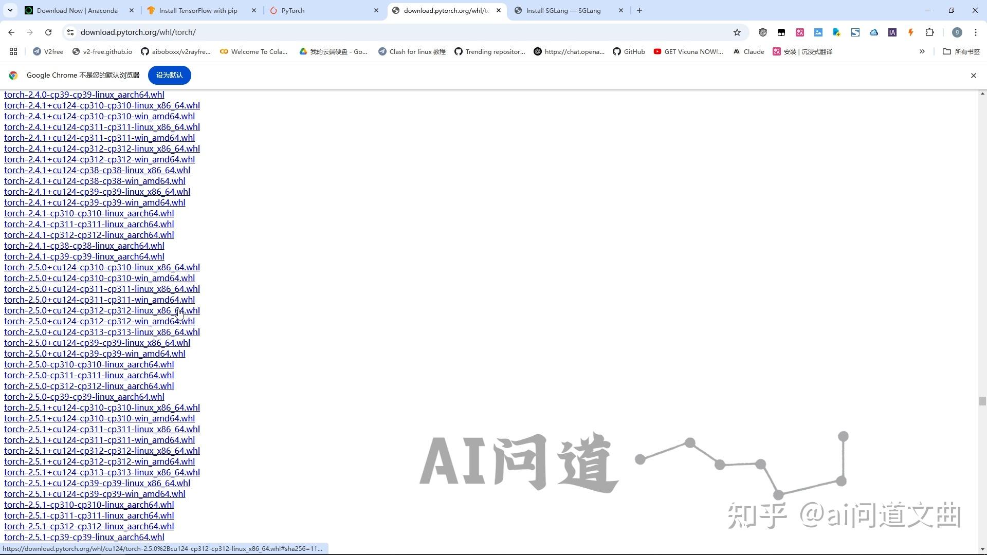The height and width of the screenshot is (555, 987).
Task: Open torch-2.5.1+cu124-cp311-cp311-win_amd64.whl link
Action: 99,440
